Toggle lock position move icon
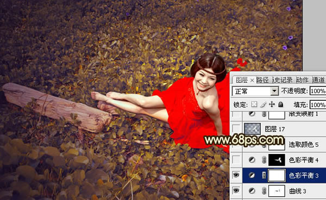This screenshot has height=200, width=326. pos(272,105)
